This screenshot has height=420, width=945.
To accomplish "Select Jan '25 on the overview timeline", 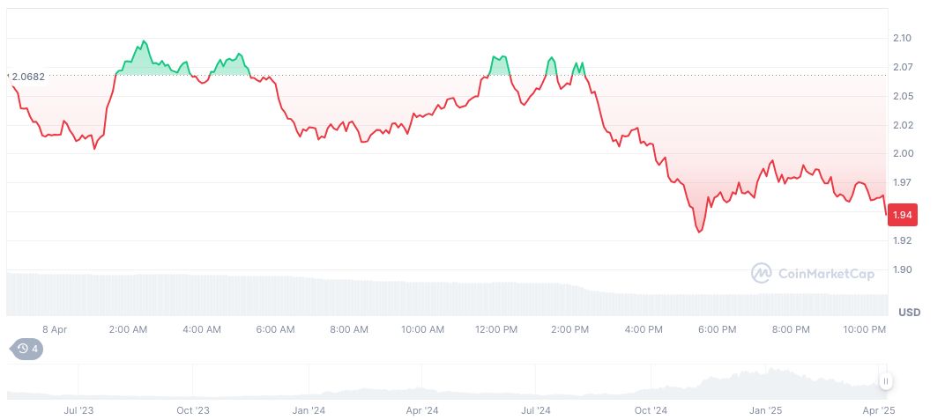I will [764, 410].
